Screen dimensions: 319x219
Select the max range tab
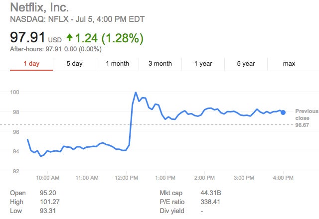pos(289,63)
